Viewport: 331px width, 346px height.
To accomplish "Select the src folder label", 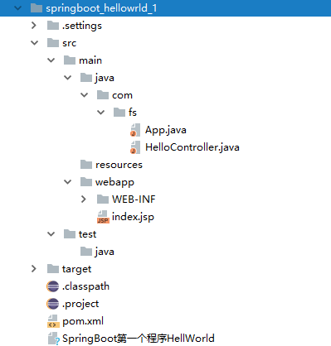I will [x=69, y=43].
